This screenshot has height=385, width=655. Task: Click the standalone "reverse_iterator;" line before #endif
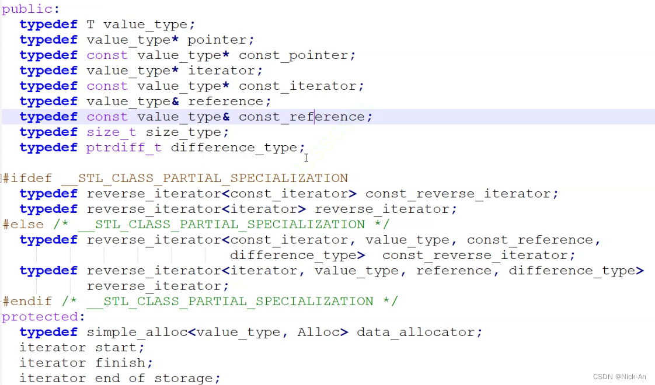(158, 286)
